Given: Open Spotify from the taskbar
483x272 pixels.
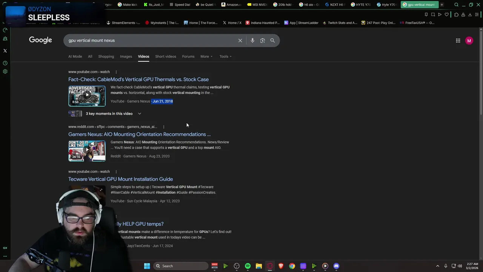Looking at the screenshot, I should coord(248,266).
